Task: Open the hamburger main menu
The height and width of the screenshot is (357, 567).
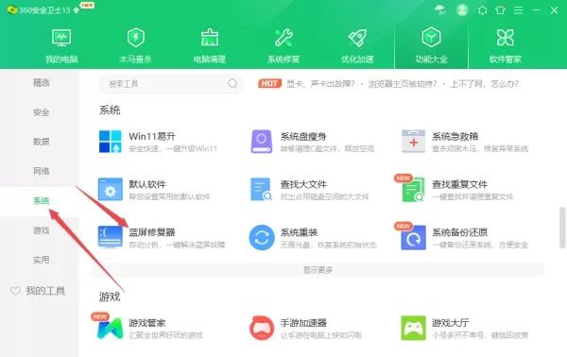Action: coord(518,10)
